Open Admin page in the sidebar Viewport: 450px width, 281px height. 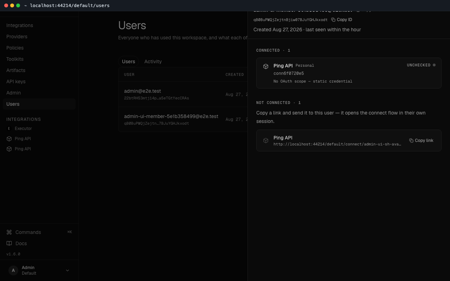click(39, 93)
